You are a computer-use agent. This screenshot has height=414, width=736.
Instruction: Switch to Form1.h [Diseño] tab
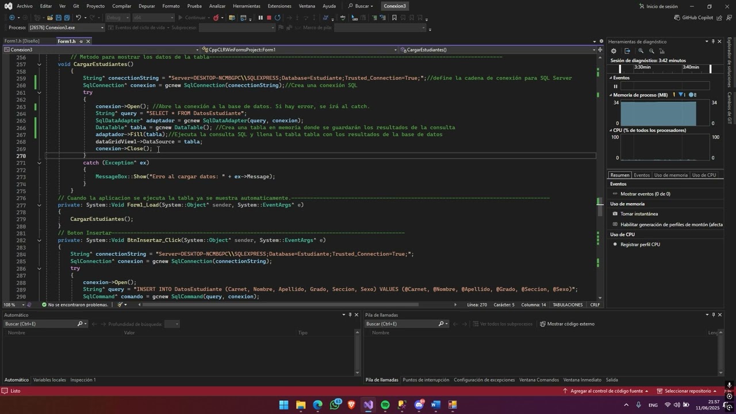22,41
